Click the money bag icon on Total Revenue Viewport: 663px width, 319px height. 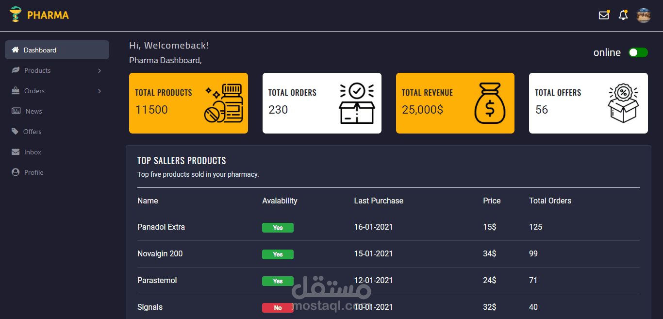click(491, 103)
